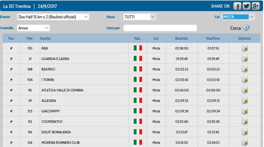
Task: Sort by RealTime column header
Action: click(213, 38)
